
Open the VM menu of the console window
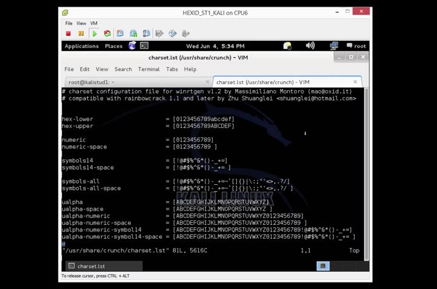pos(93,23)
